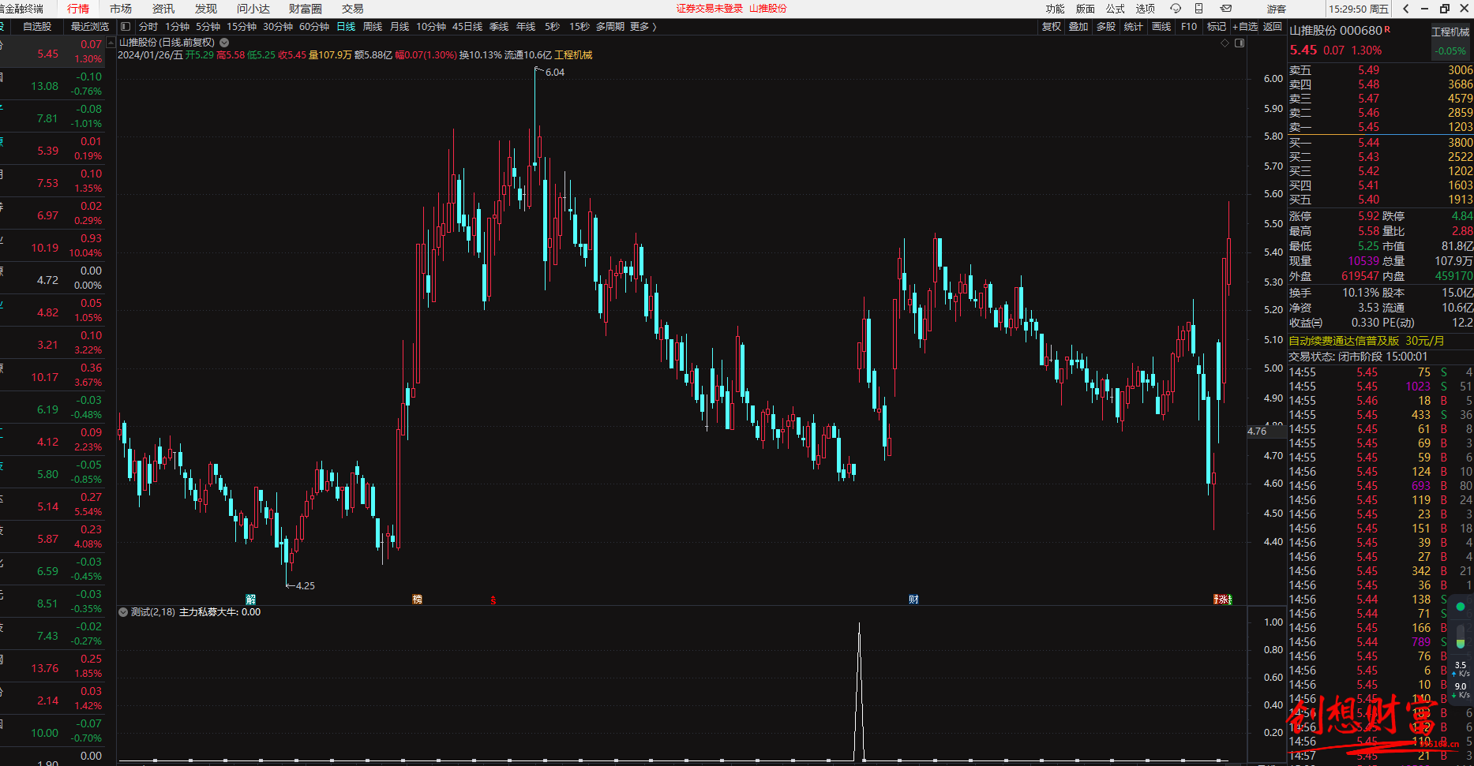Click the 标记 button
The width and height of the screenshot is (1474, 766).
coord(1217,27)
